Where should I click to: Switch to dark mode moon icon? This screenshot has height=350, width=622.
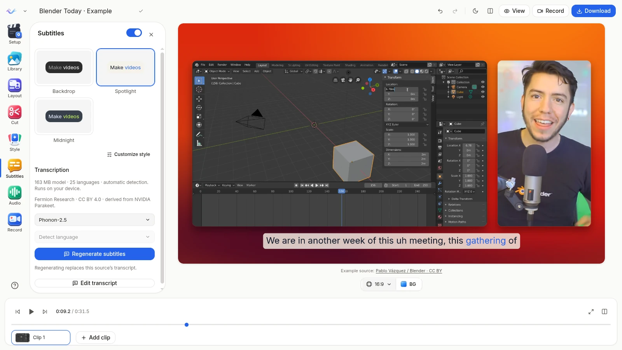(x=475, y=11)
